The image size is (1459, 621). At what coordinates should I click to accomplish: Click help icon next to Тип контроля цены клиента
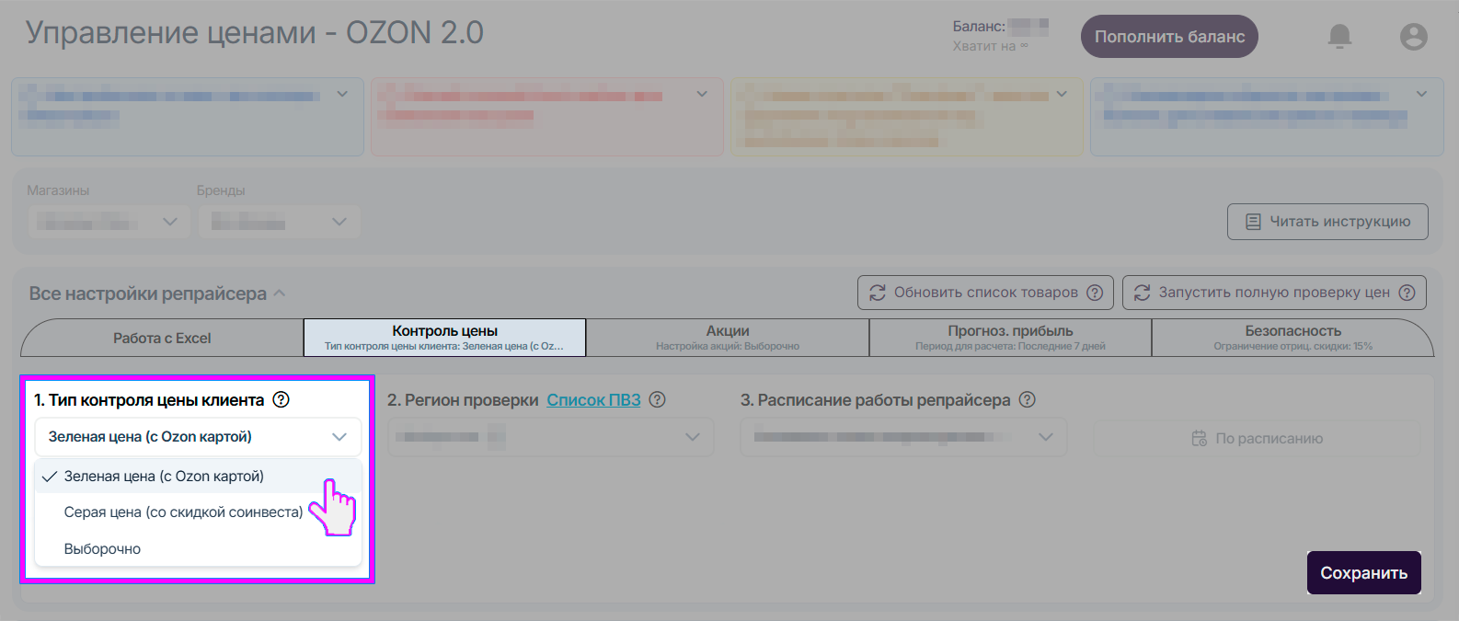[x=281, y=399]
